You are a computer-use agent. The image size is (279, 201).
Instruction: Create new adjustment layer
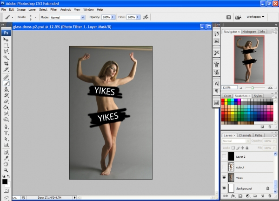(x=248, y=196)
